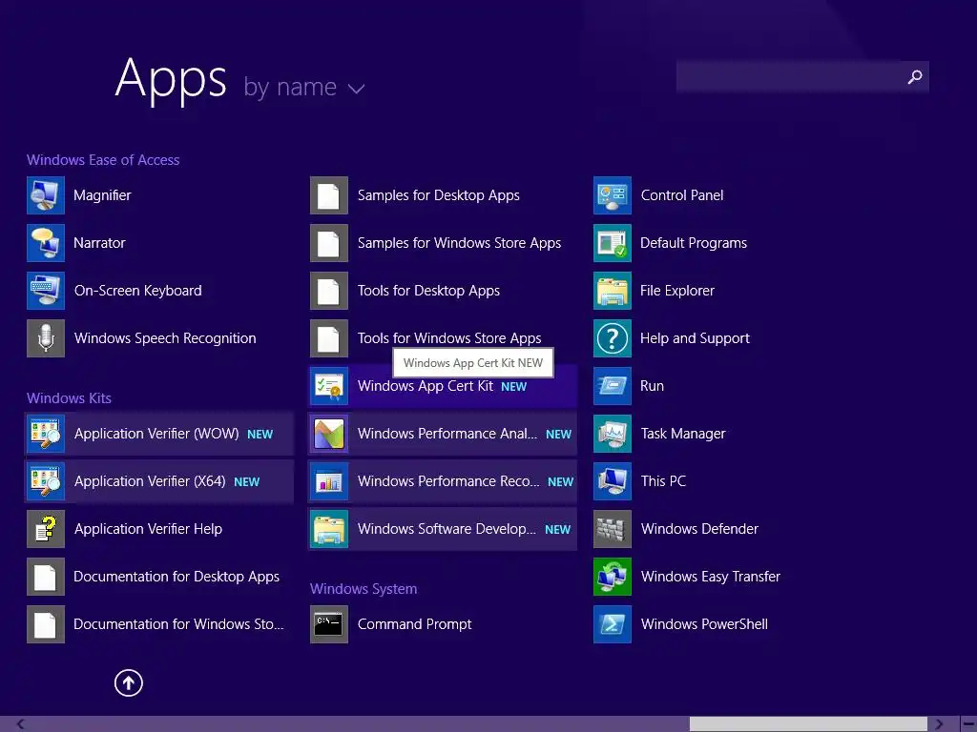The height and width of the screenshot is (732, 977).
Task: Launch Windows Performance Recorder icon
Action: click(x=329, y=481)
